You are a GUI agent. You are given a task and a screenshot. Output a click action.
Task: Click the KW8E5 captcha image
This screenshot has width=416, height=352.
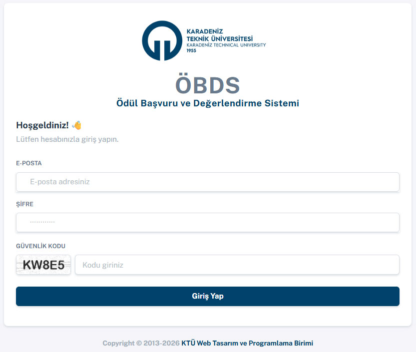click(43, 265)
